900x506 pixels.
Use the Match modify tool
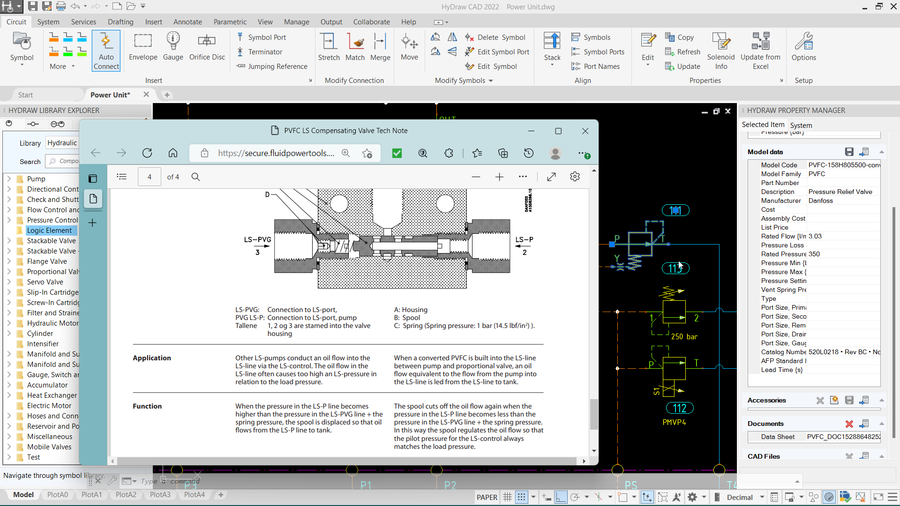click(355, 47)
